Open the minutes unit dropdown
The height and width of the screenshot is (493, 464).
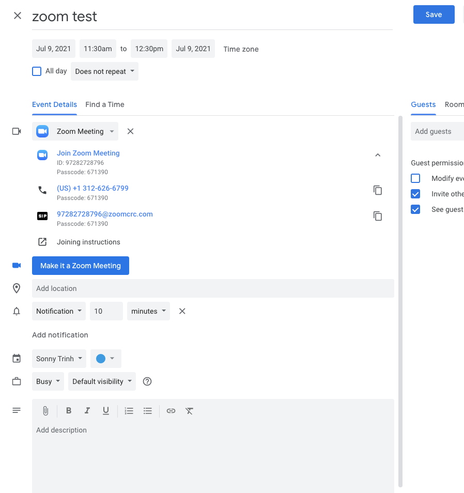pyautogui.click(x=148, y=311)
